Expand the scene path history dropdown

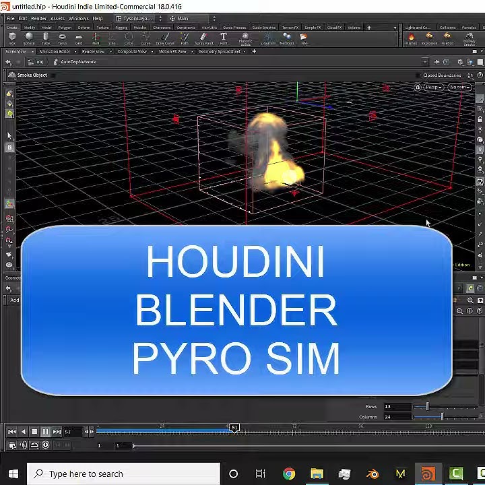click(425, 62)
